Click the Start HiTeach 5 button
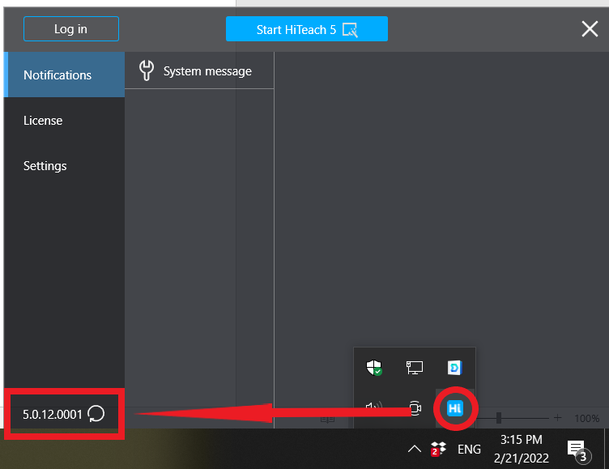The height and width of the screenshot is (469, 609). click(x=307, y=28)
